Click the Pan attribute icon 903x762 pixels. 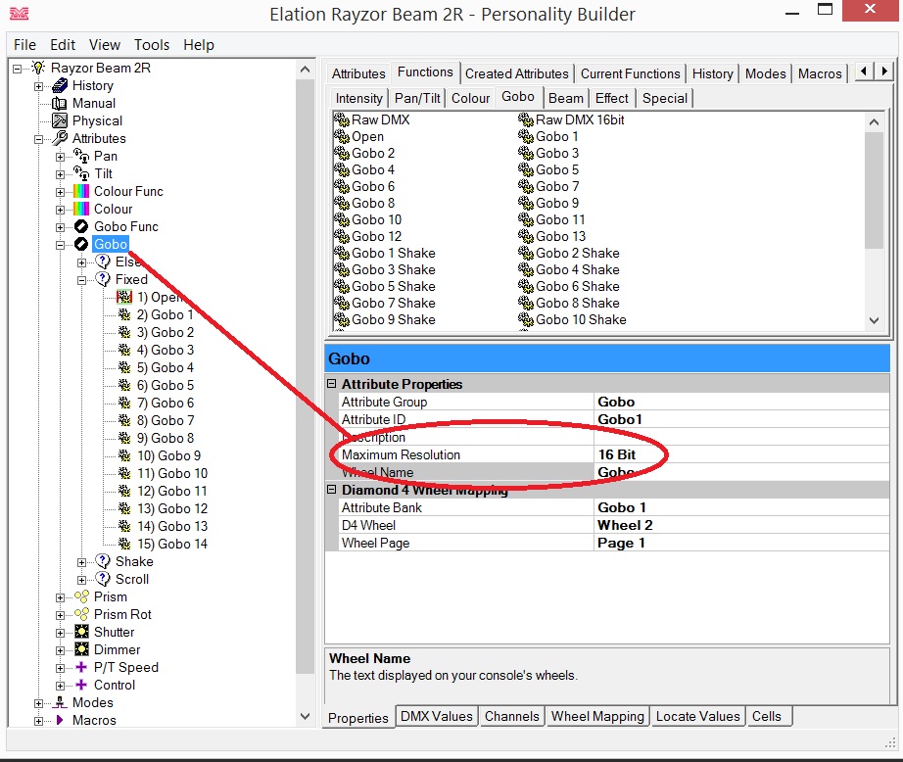click(81, 156)
